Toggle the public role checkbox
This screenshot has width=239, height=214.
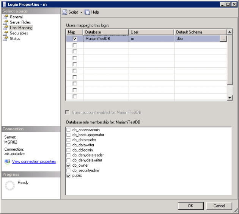coord(68,176)
